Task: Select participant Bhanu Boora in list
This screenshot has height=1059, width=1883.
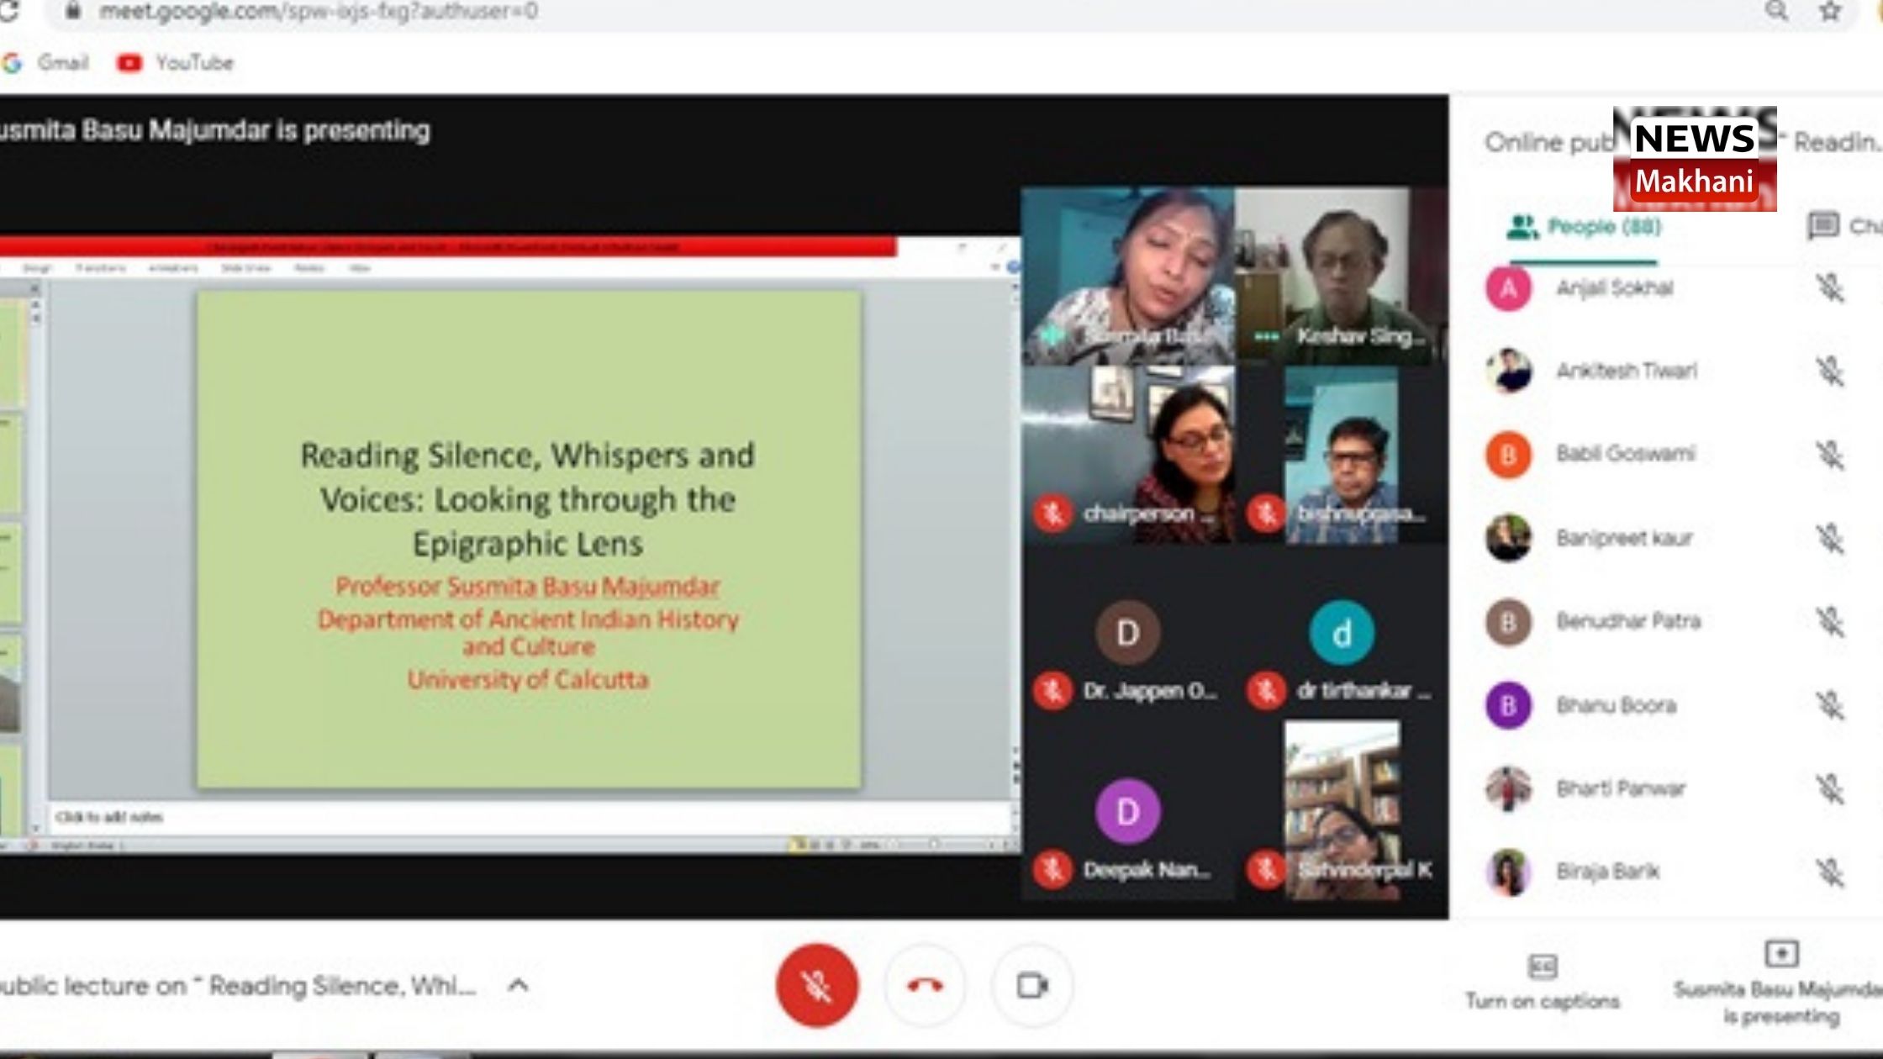Action: click(1616, 705)
